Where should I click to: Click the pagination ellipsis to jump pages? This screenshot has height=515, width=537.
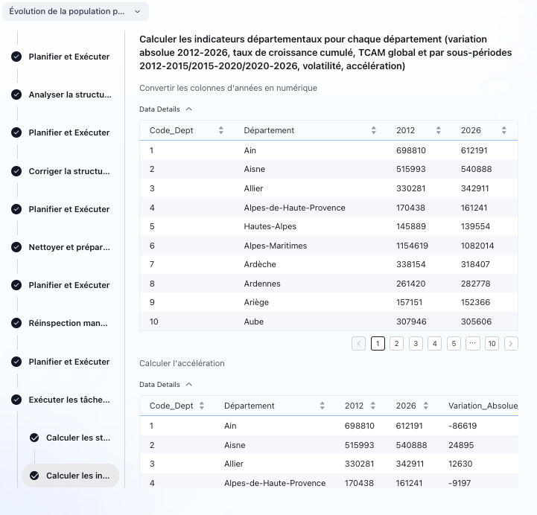coord(473,344)
